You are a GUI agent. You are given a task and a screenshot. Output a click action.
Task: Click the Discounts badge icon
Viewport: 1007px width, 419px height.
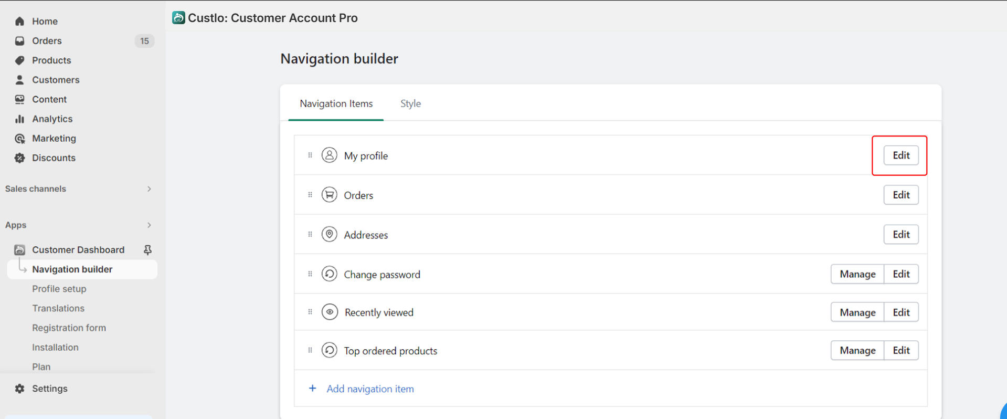pos(20,158)
